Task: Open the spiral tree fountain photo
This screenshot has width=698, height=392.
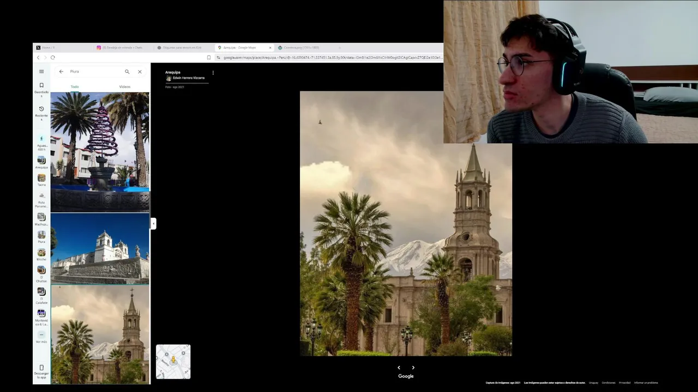Action: 100,152
